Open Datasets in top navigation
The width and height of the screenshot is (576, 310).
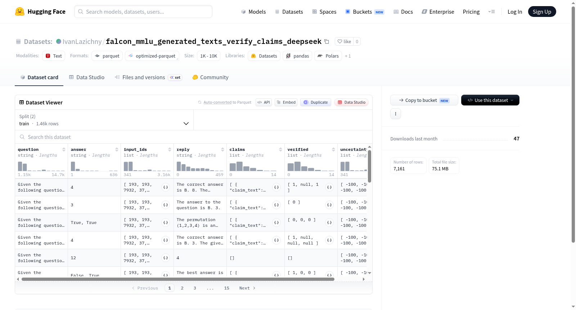[x=289, y=12]
